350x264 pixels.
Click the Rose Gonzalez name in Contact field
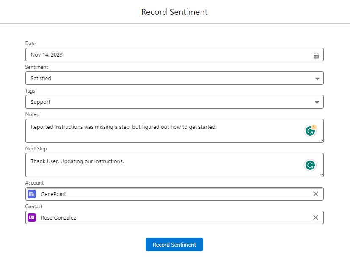[58, 218]
